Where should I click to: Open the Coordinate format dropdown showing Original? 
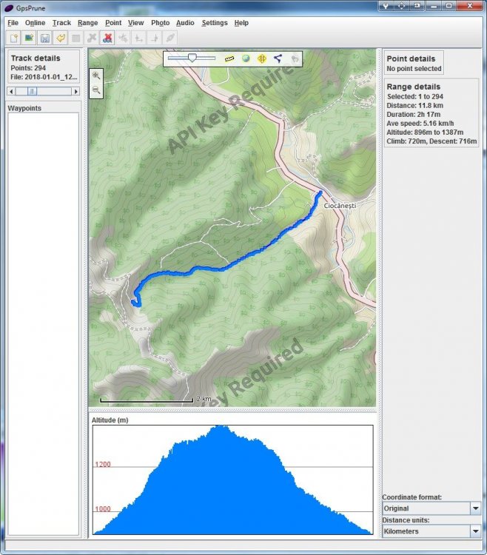coord(431,508)
